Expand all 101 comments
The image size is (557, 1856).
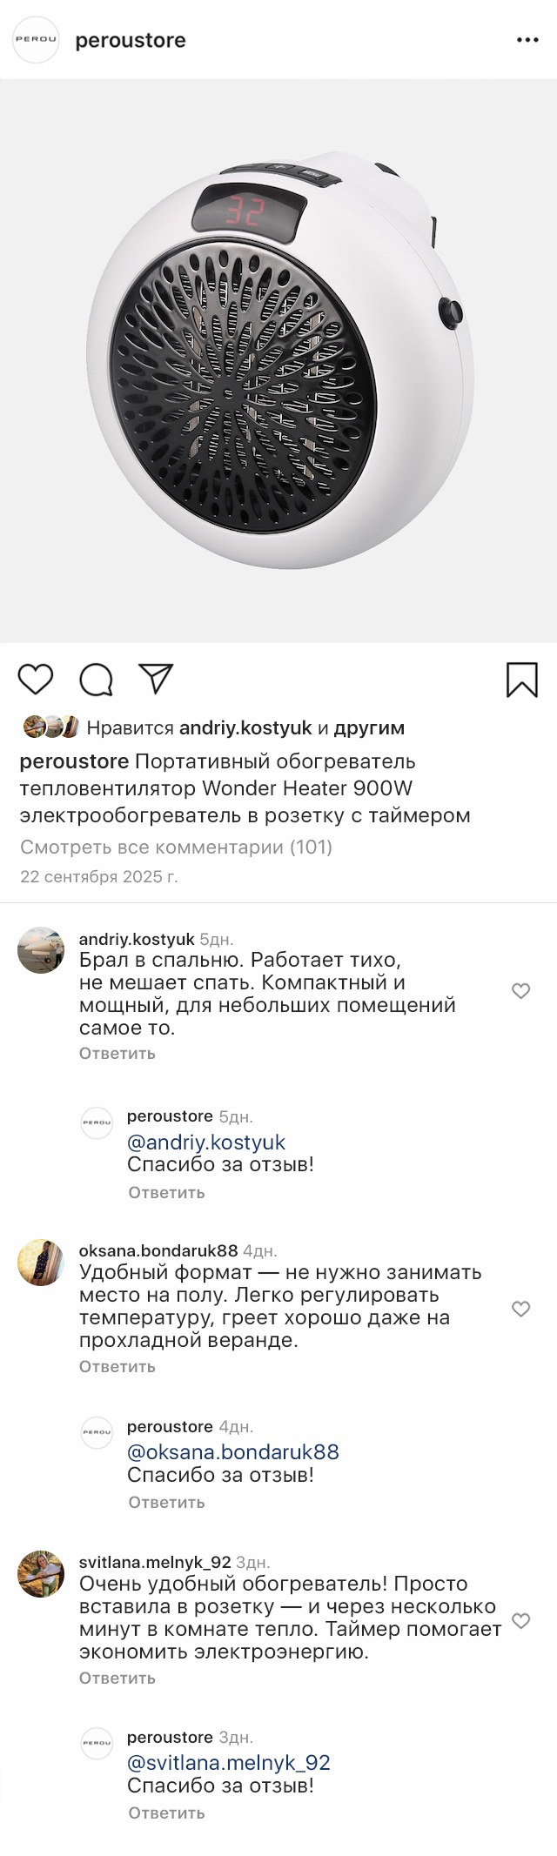pyautogui.click(x=176, y=847)
